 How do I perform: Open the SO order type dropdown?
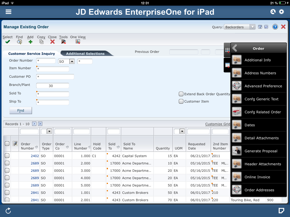point(72,61)
